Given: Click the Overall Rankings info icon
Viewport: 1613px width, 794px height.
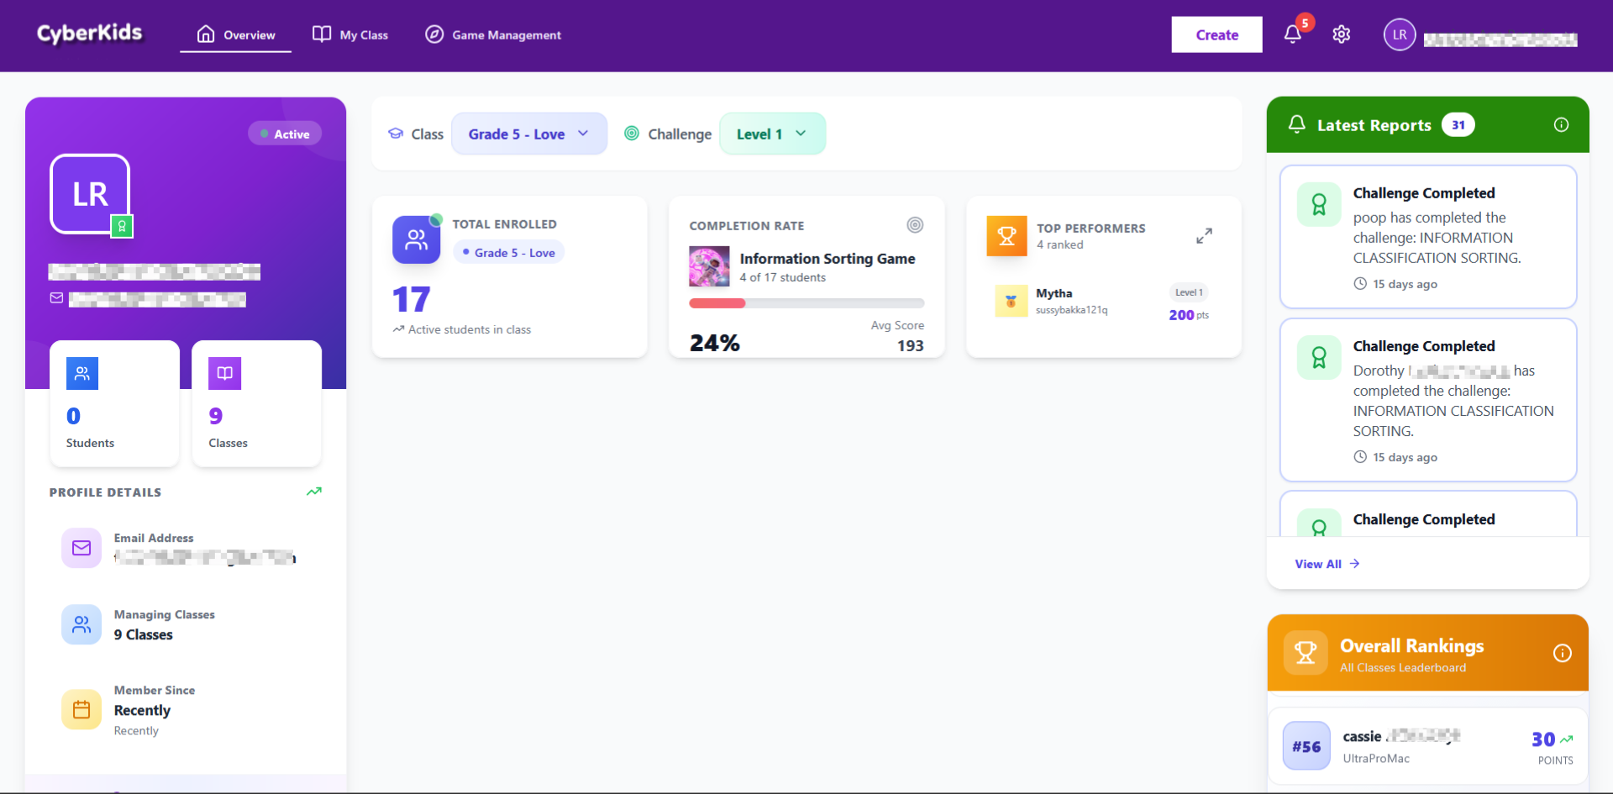Looking at the screenshot, I should [1562, 653].
